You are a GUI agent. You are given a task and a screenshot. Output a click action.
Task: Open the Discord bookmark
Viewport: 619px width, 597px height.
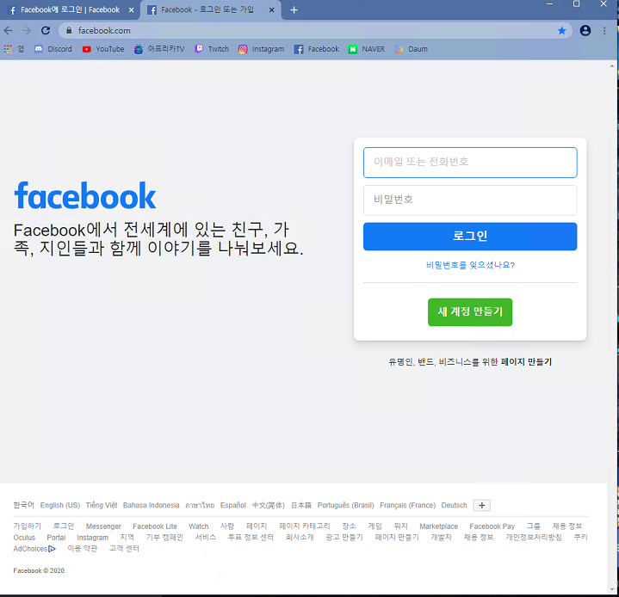(53, 49)
